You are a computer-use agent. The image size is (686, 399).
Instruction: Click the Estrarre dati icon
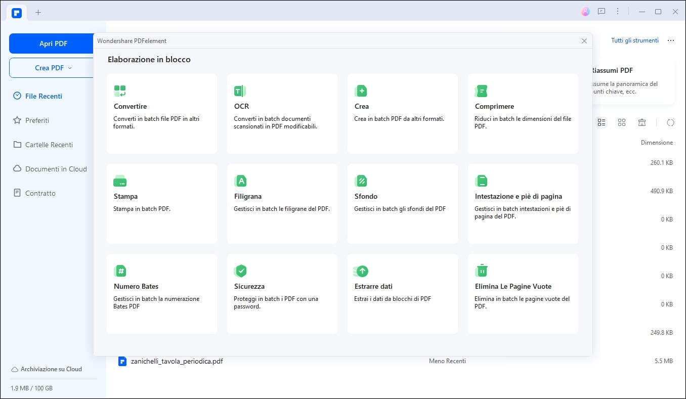click(361, 271)
